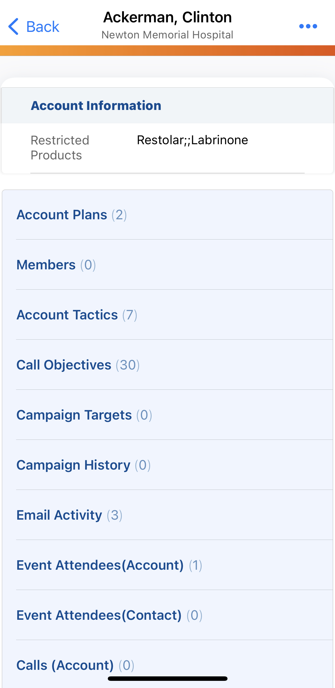
Task: Show Event Attendees(Contact) records
Action: (109, 615)
